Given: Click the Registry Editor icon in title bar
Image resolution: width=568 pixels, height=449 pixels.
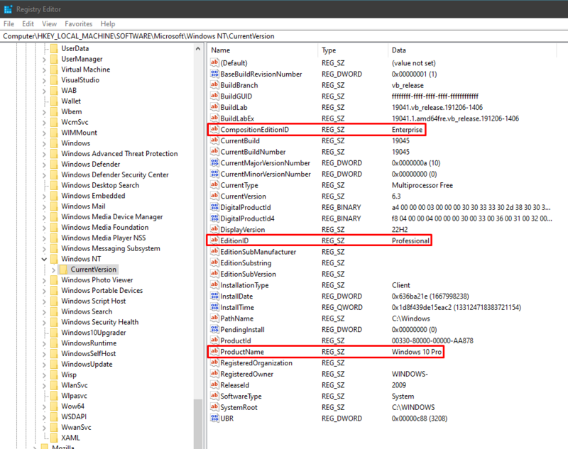Looking at the screenshot, I should [9, 9].
